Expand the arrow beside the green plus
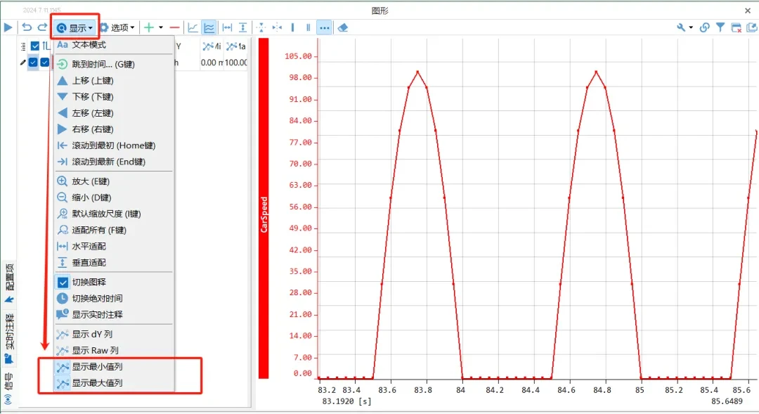This screenshot has height=414, width=759. pos(161,27)
